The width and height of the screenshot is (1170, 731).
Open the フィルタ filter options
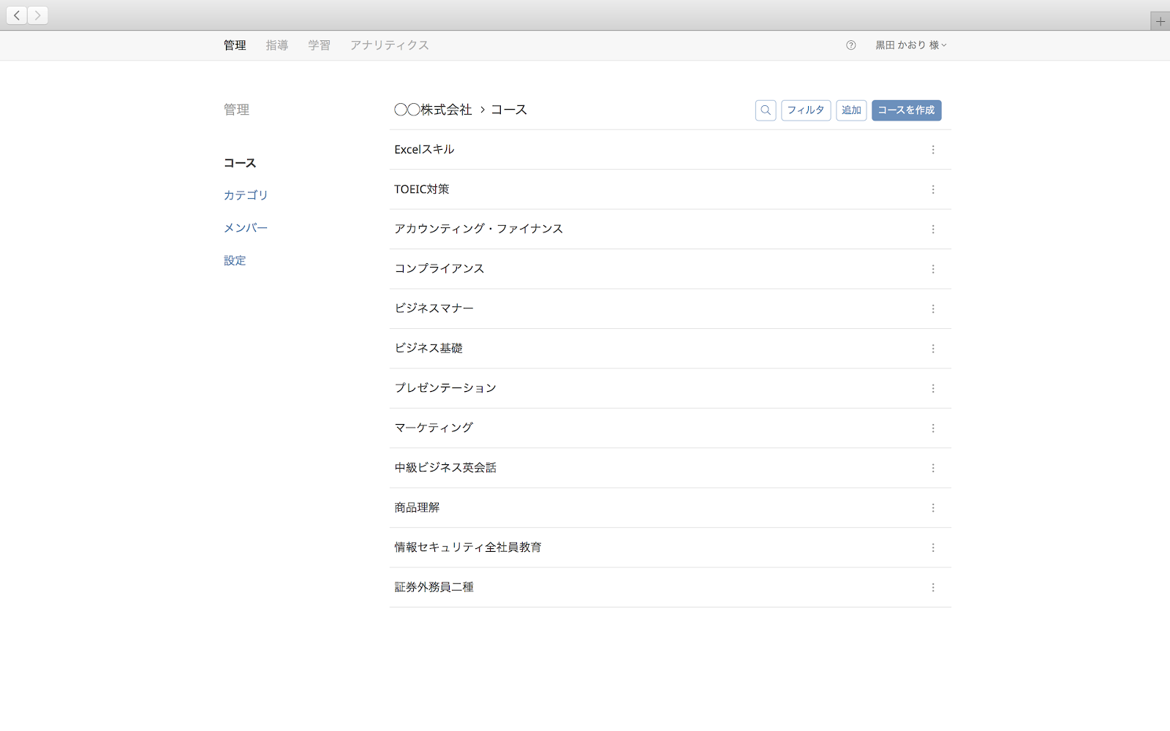click(x=806, y=110)
